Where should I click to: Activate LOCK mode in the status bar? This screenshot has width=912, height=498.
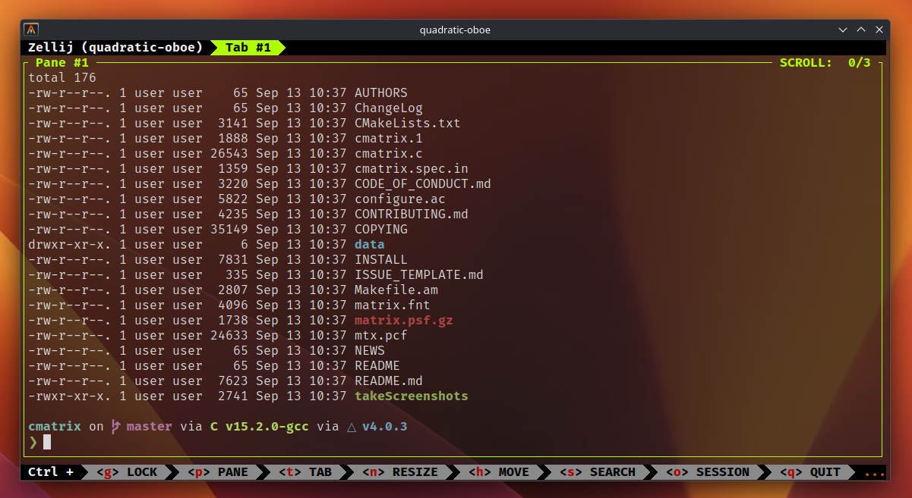(x=127, y=472)
